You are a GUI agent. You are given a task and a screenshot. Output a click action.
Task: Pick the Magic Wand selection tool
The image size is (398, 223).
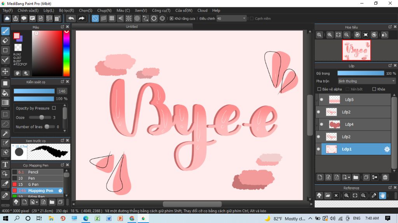point(5,134)
